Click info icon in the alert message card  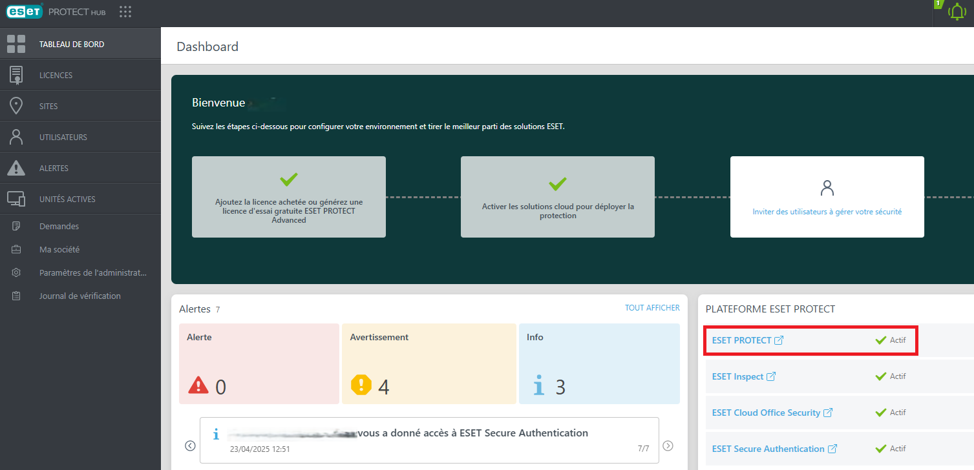pyautogui.click(x=217, y=434)
